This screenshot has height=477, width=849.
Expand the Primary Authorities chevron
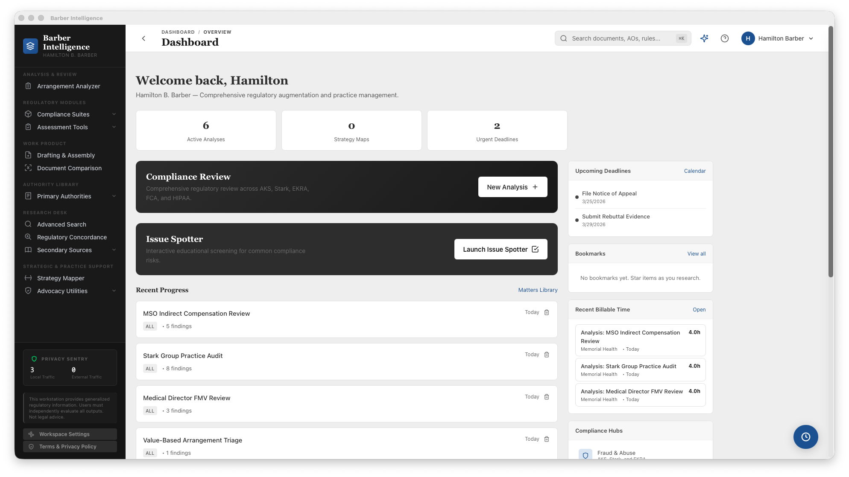114,196
